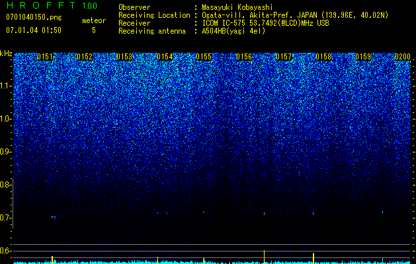
Task: Click the 0154 time marker
Action: point(165,57)
